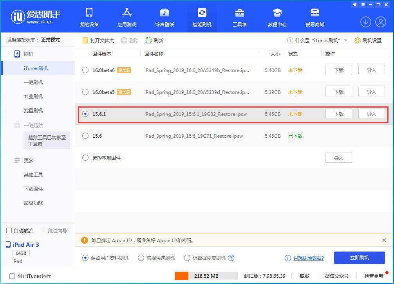Screen dimensions: 394x284
Task: Open 刷机设置 flash settings via gear icon
Action: point(367,40)
